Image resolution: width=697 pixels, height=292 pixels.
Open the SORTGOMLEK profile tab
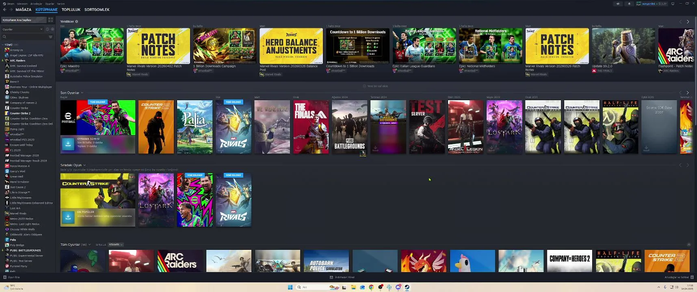(x=97, y=10)
